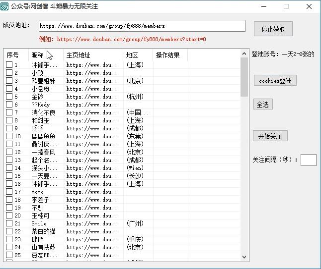The image size is (321, 269).
Task: Check the box for 山有扶苏 row 24
Action: pos(9,247)
